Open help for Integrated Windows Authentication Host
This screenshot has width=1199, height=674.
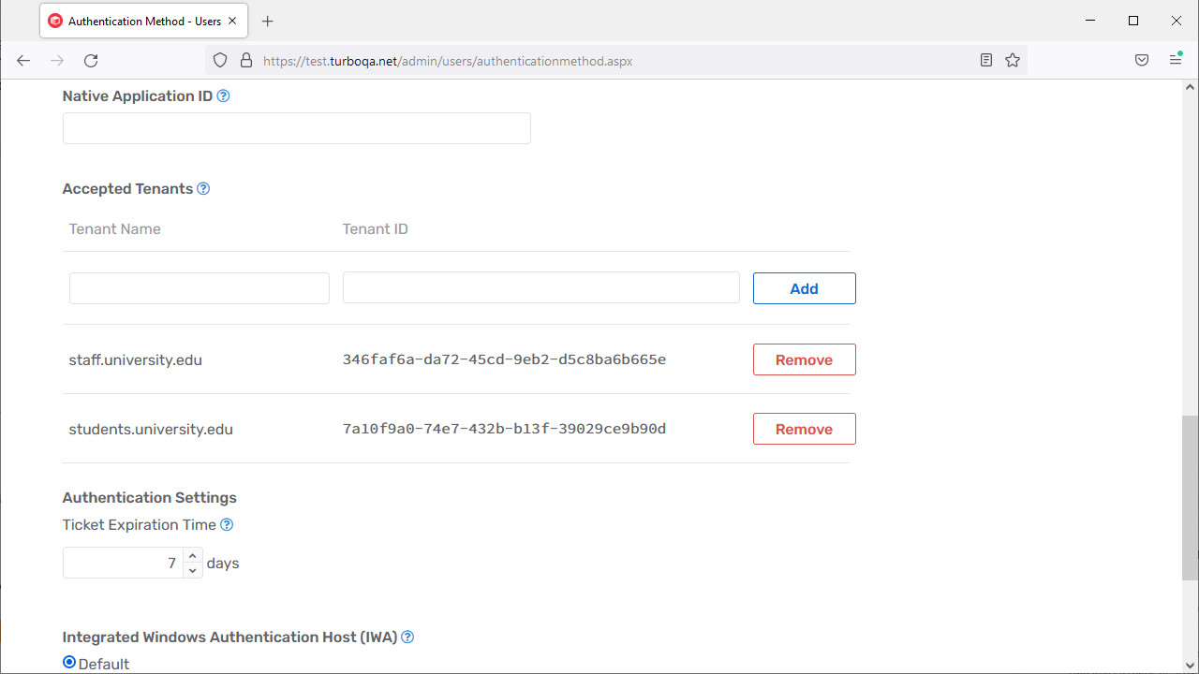point(407,637)
